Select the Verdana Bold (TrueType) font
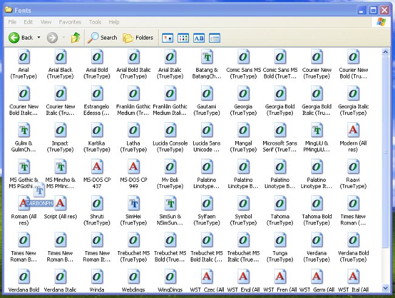Viewport: 395px width, 298px height. (x=353, y=240)
